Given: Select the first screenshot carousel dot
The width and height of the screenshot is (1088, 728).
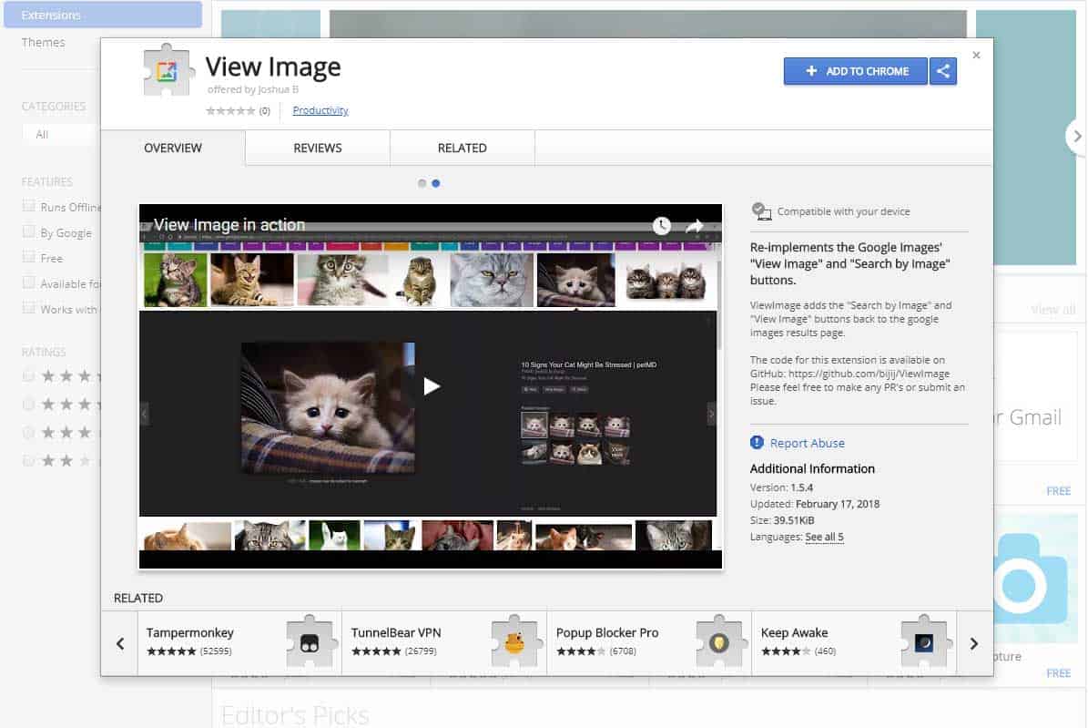Looking at the screenshot, I should [422, 183].
